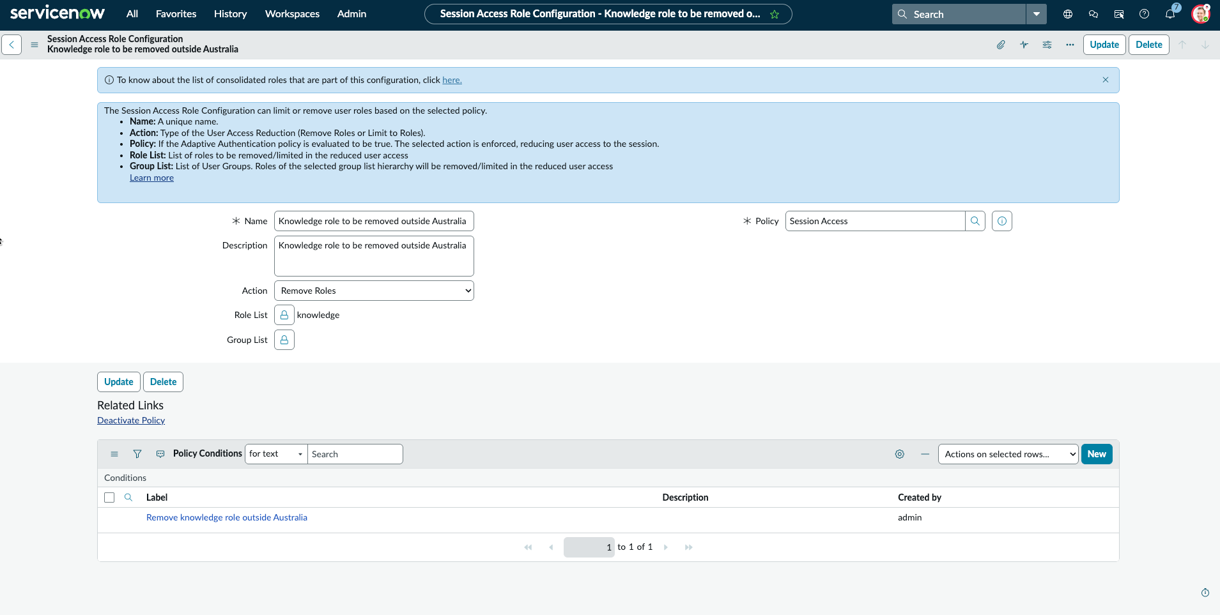Click the Deactivate Policy link
Image resolution: width=1220 pixels, height=615 pixels.
tap(131, 420)
